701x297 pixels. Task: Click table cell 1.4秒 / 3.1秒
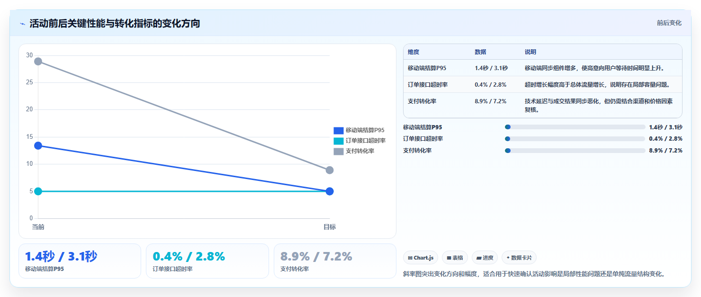tap(491, 68)
